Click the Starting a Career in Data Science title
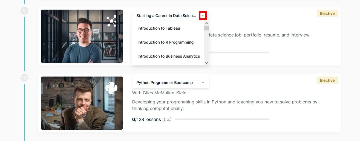This screenshot has height=141, width=360. click(x=166, y=16)
